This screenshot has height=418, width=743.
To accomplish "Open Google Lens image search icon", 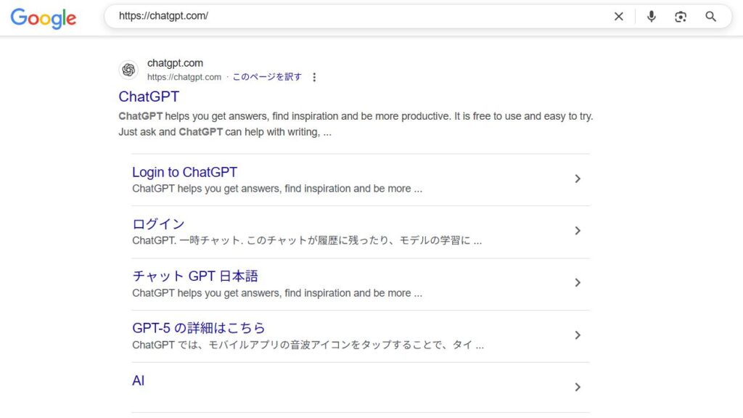I will 681,17.
